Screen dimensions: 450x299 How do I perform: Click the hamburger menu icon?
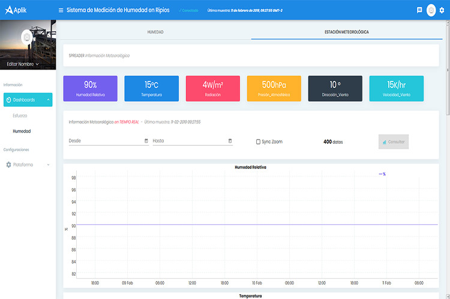tap(61, 10)
